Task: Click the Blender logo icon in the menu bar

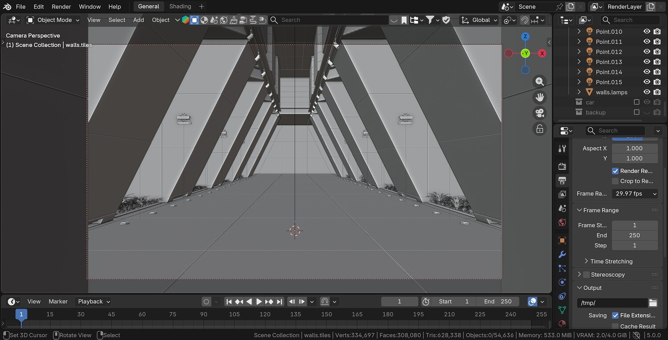Action: [7, 7]
